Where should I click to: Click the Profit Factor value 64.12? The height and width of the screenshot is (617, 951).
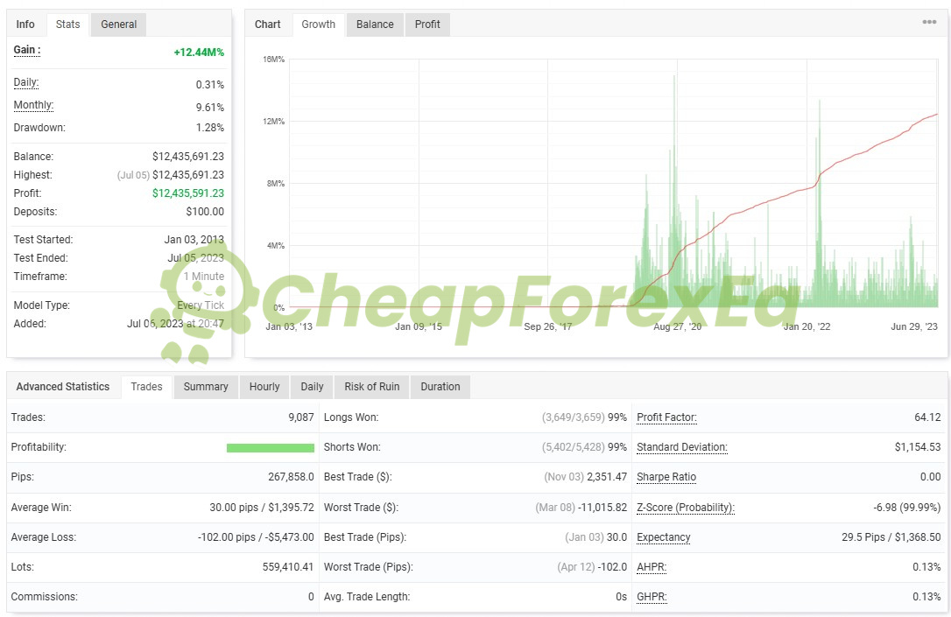pyautogui.click(x=927, y=417)
